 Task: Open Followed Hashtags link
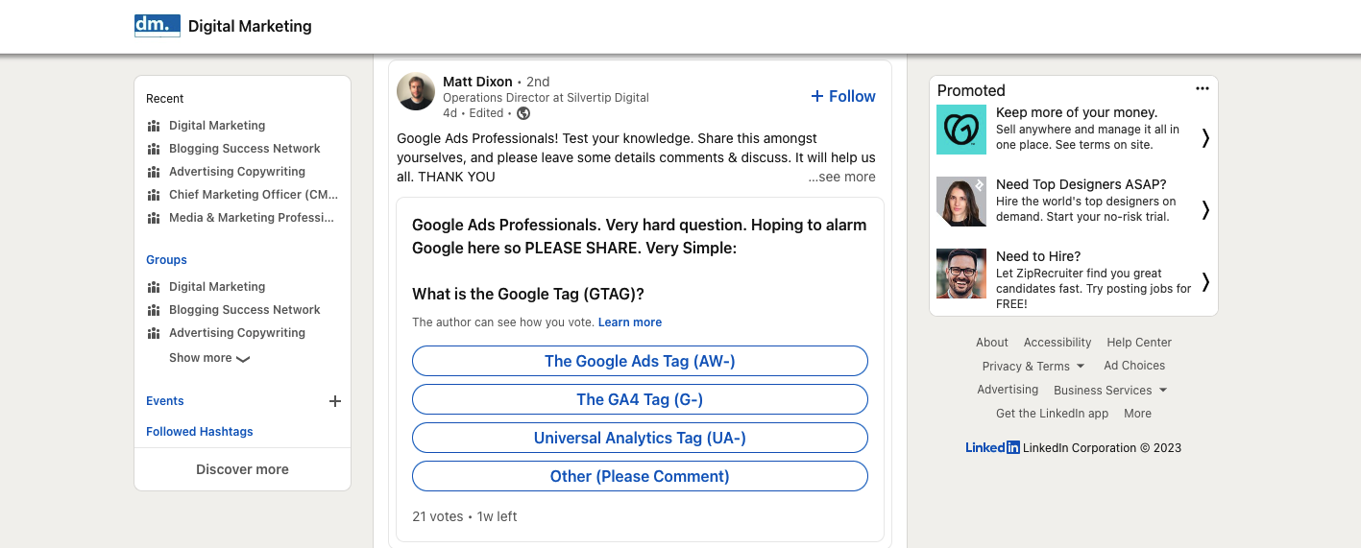pos(200,432)
